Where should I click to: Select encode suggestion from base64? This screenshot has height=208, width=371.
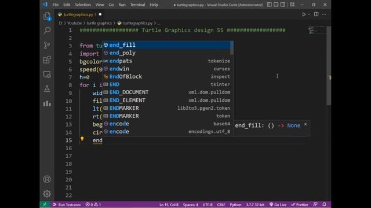166,124
